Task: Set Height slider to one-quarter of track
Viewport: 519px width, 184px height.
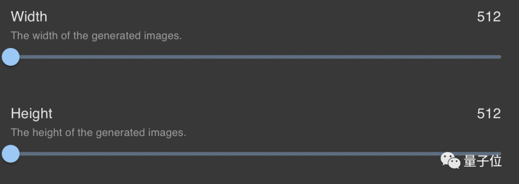Action: coord(134,154)
